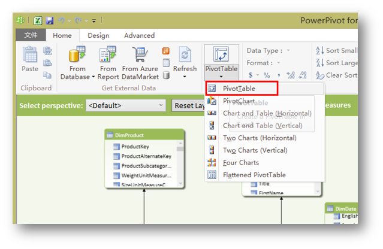Open Customize Quick Access Toolbar dropdown
Screen dimensions: 383x249
[x=94, y=21]
